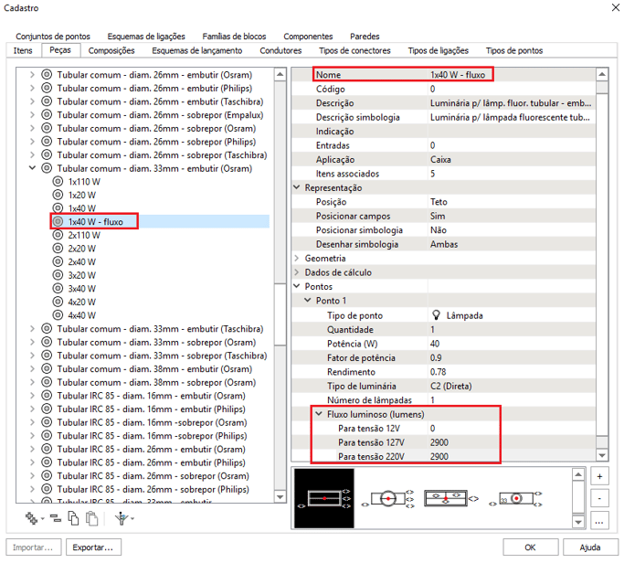Click the filter funnel icon below the tree
Image resolution: width=624 pixels, height=563 pixels.
119,518
